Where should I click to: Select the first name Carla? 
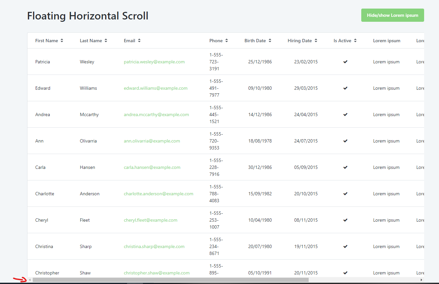tap(40, 167)
